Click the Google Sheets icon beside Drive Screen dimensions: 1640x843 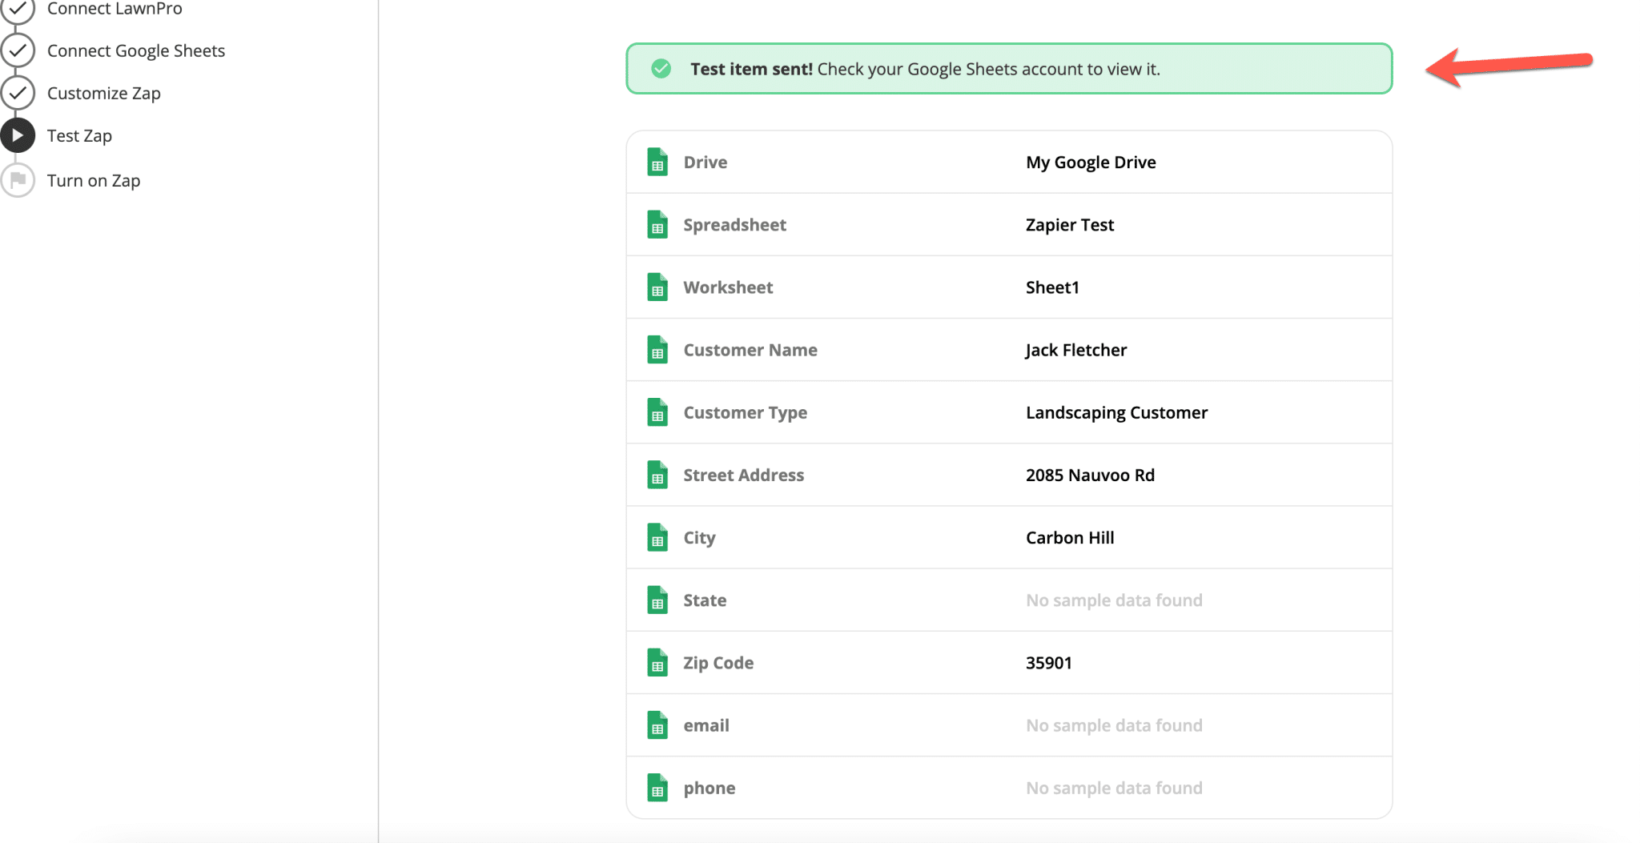pos(657,162)
